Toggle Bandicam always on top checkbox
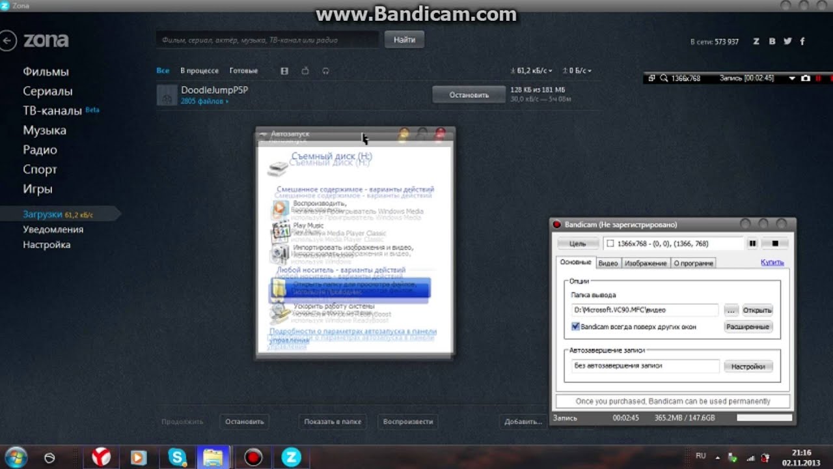833x469 pixels. (575, 326)
